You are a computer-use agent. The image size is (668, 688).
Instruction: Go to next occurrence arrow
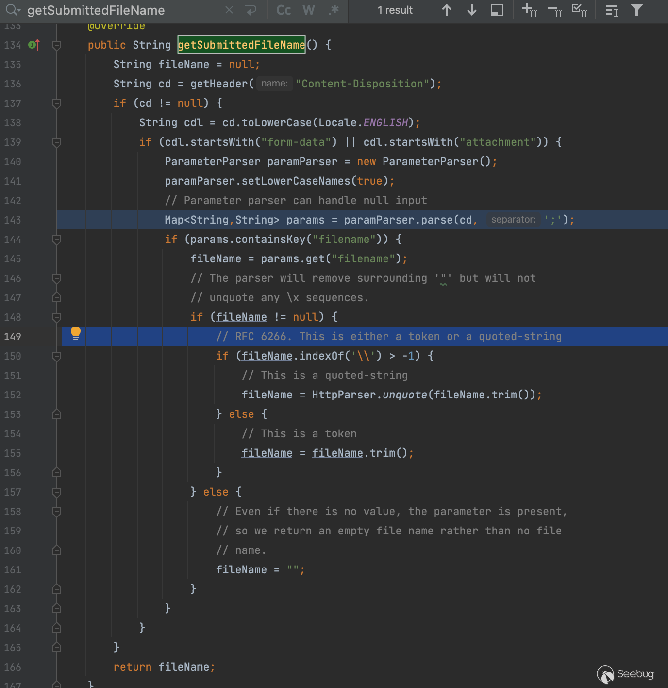471,10
